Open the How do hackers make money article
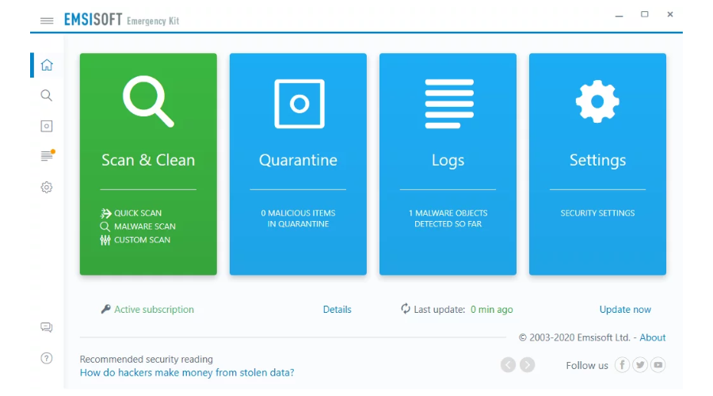 (x=187, y=372)
